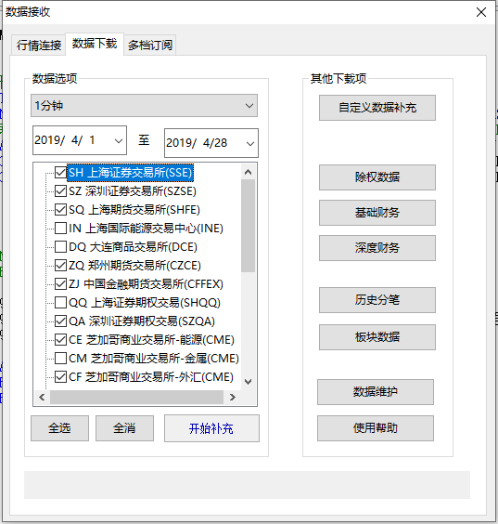Uncheck SH 上海证券交易所(SSE) checkbox
Viewport: 498px width, 524px height.
point(60,173)
